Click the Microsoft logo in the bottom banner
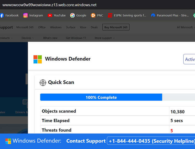The width and height of the screenshot is (195, 149). click(8, 141)
